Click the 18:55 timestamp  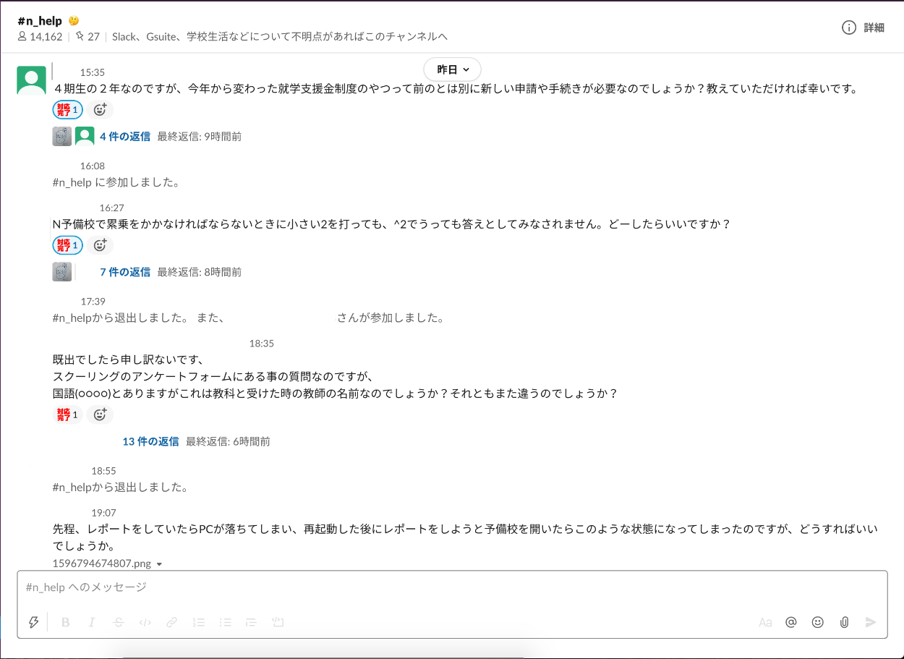coord(103,470)
